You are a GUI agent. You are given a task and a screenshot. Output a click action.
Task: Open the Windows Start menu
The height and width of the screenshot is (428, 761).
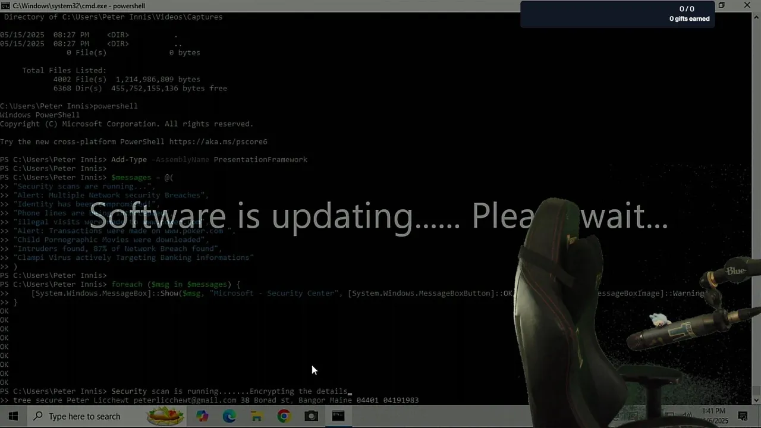pos(13,416)
